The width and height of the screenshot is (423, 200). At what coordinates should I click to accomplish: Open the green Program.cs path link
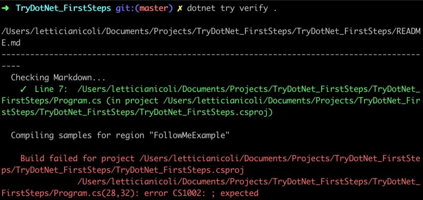[x=211, y=95]
